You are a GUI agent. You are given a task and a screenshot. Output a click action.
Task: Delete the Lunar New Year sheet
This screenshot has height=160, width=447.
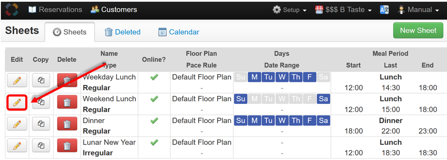pyautogui.click(x=67, y=145)
